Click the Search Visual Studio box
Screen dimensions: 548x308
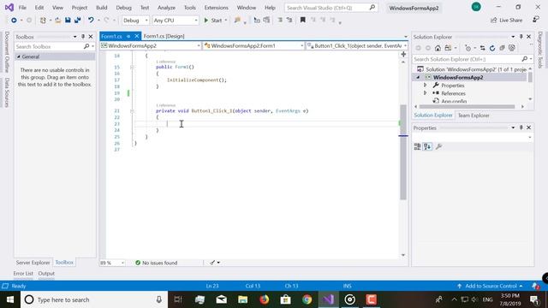click(331, 8)
